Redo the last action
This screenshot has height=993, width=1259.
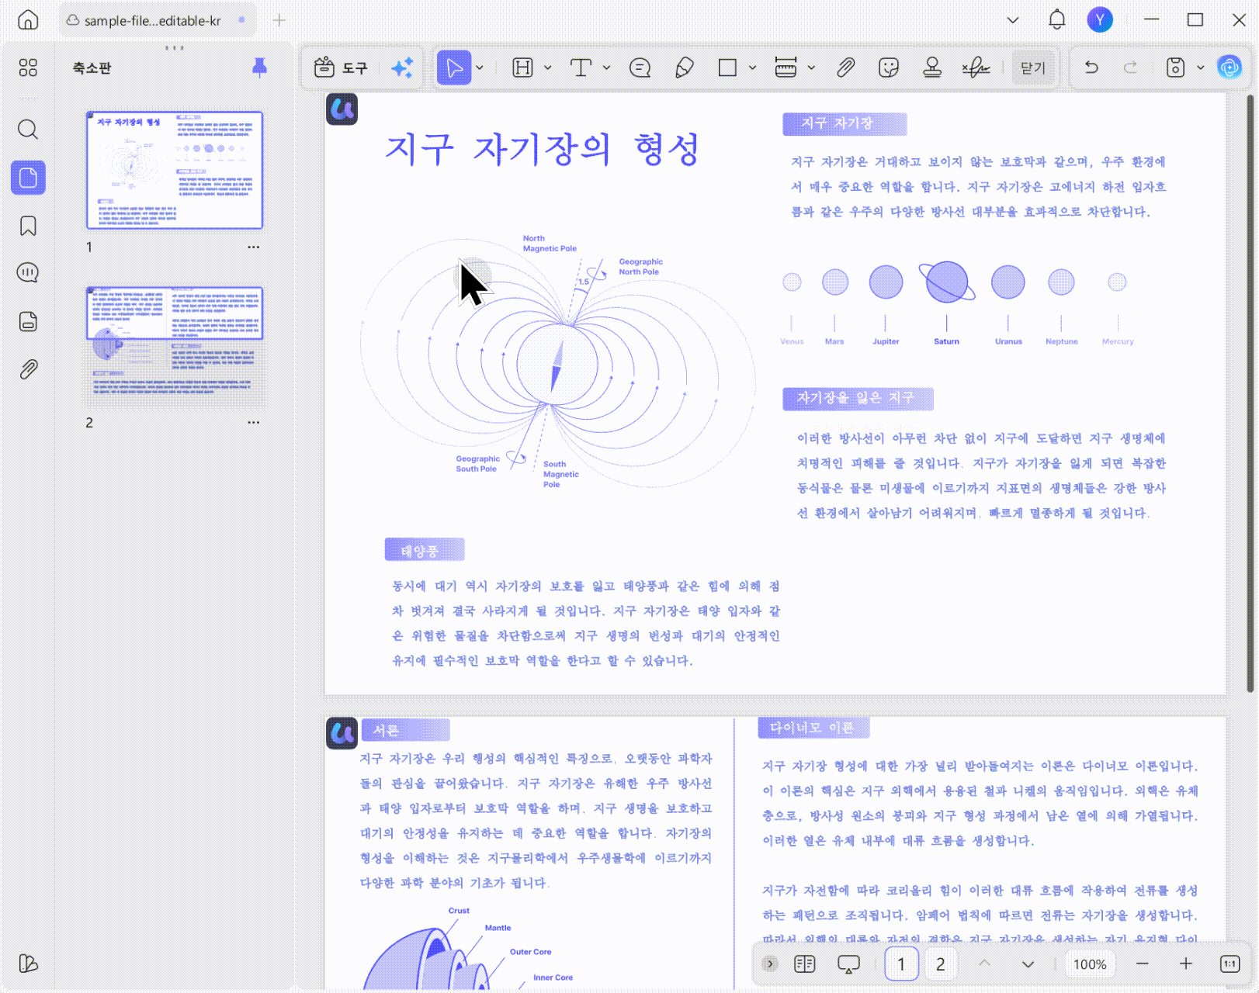(x=1131, y=68)
